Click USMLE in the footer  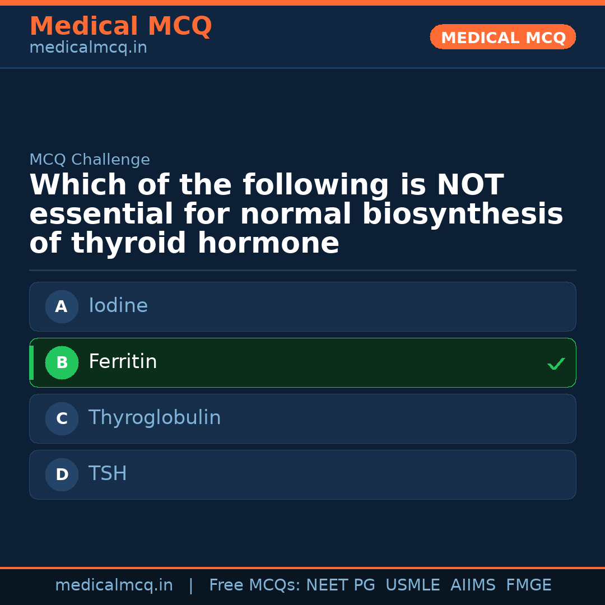(412, 585)
